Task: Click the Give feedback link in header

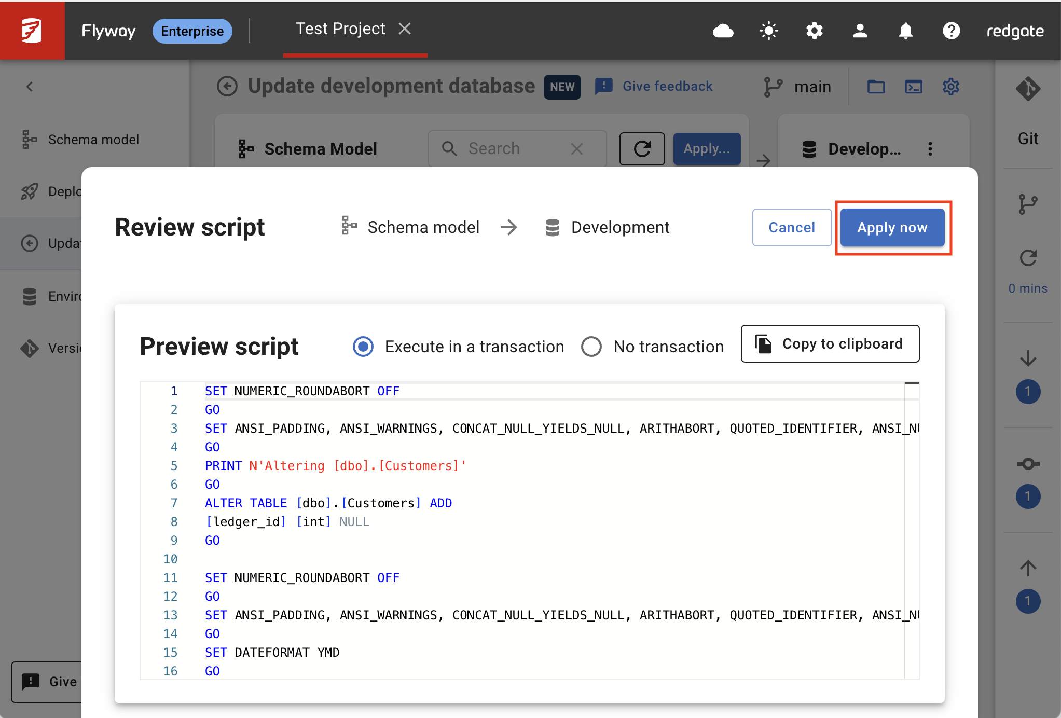Action: pos(655,86)
